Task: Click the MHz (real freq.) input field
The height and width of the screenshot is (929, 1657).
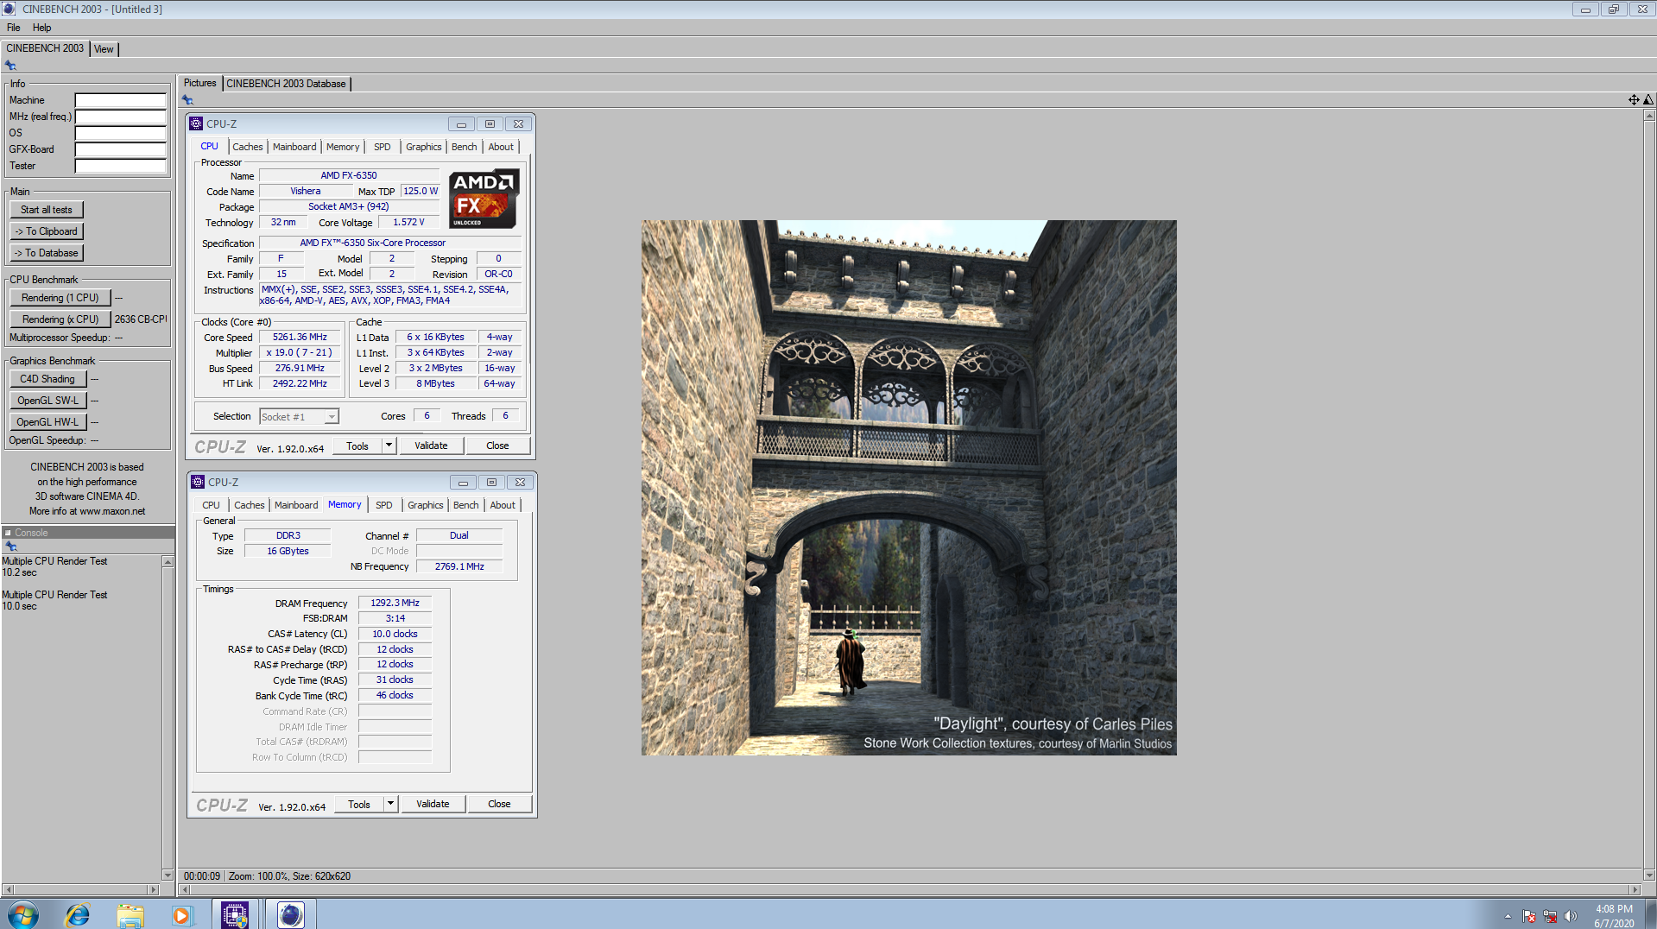Action: point(121,117)
